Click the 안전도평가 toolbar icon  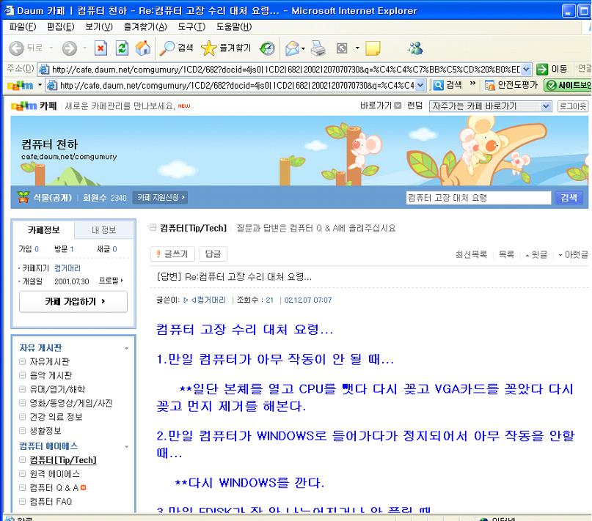[490, 85]
